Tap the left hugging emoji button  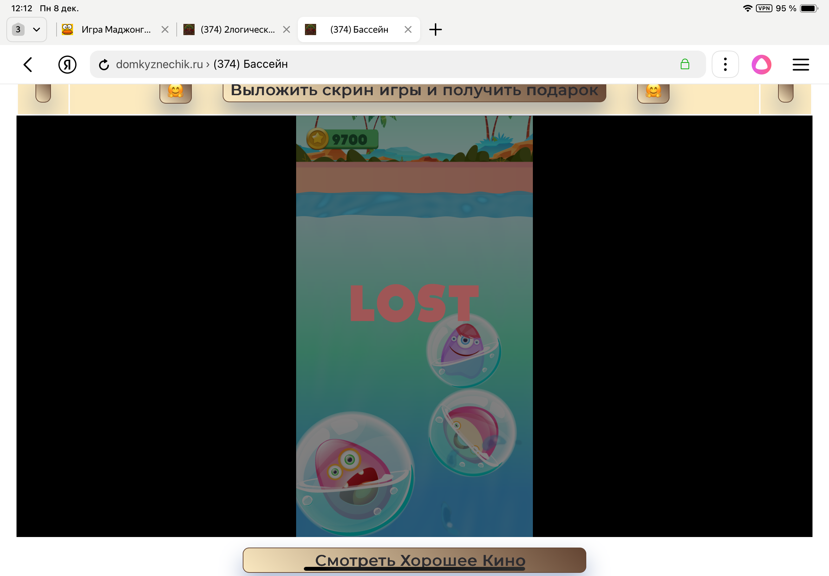[175, 92]
